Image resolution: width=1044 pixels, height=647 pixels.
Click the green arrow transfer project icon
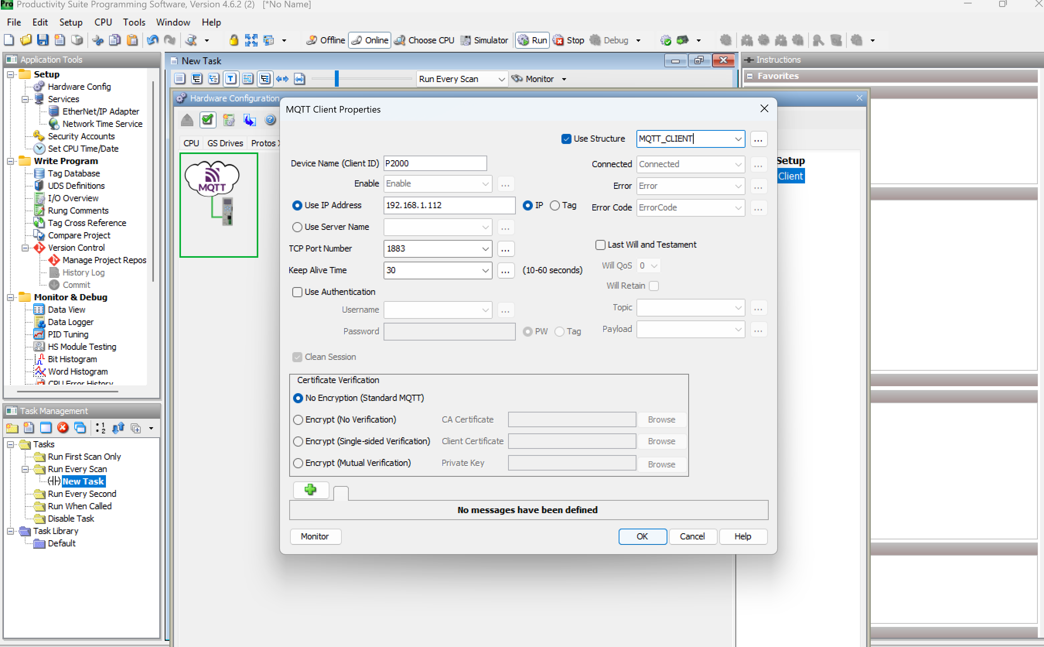(683, 40)
